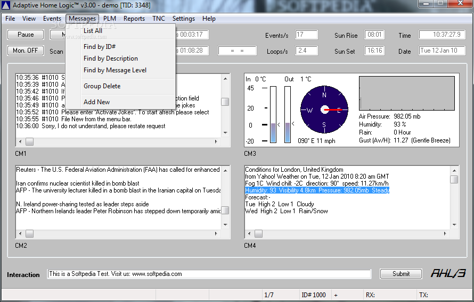Viewport: 474px width, 302px height.
Task: Click the wind direction compass
Action: pyautogui.click(x=324, y=110)
